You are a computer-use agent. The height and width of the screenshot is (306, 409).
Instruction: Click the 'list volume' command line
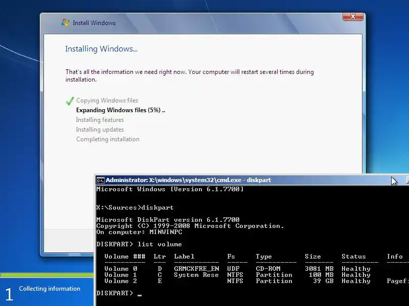tap(139, 244)
